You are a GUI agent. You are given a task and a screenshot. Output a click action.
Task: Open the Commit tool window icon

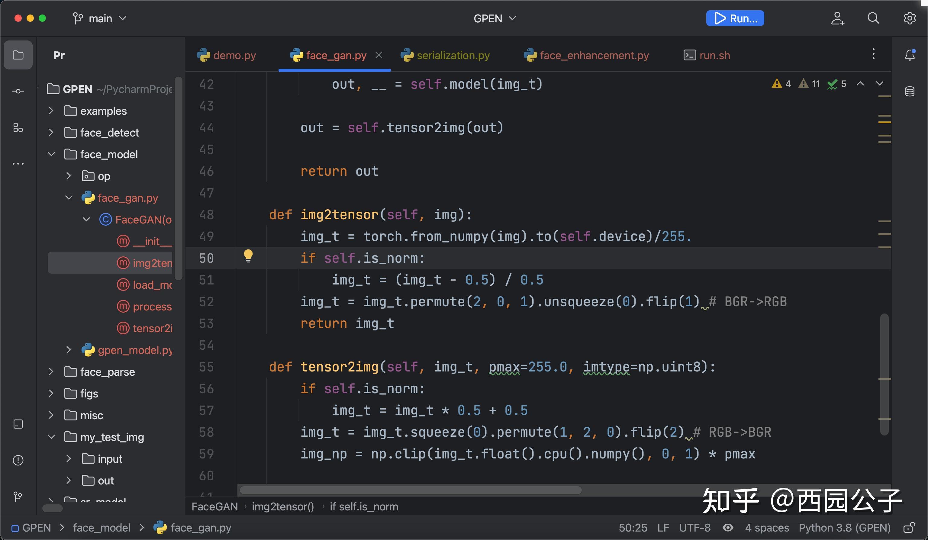(18, 91)
